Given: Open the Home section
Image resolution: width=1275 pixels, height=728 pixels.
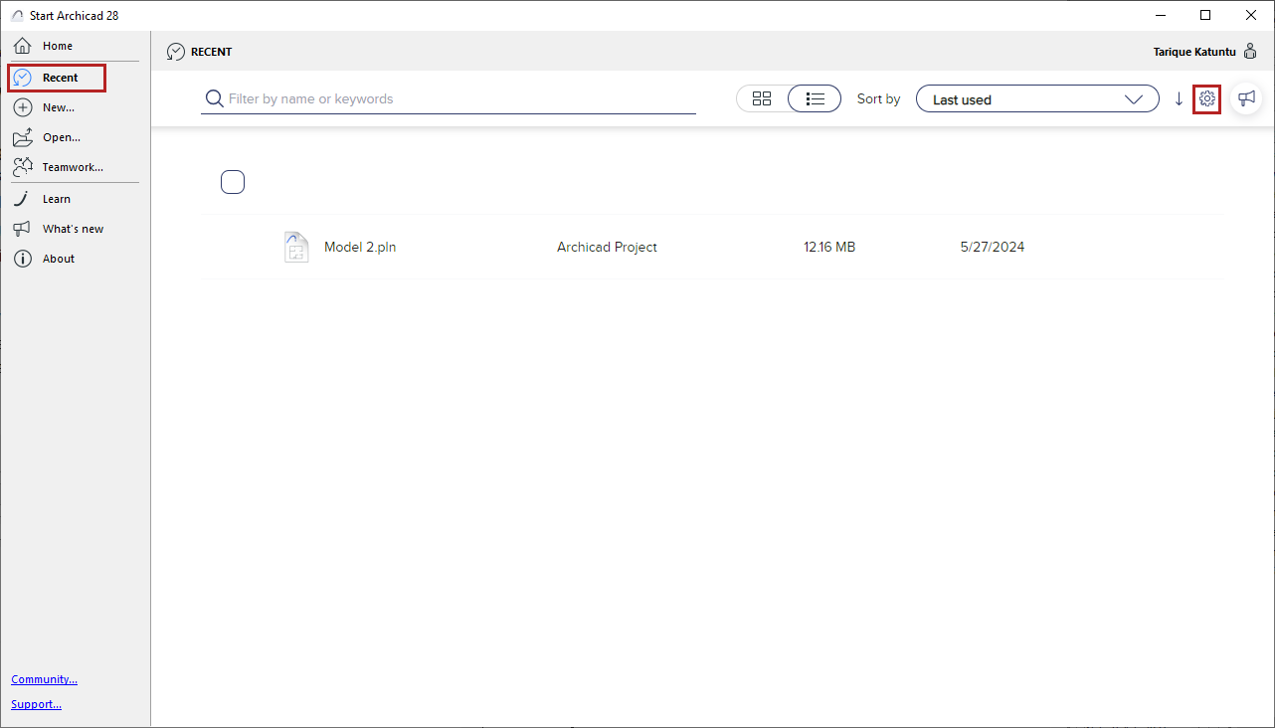Looking at the screenshot, I should pos(57,46).
